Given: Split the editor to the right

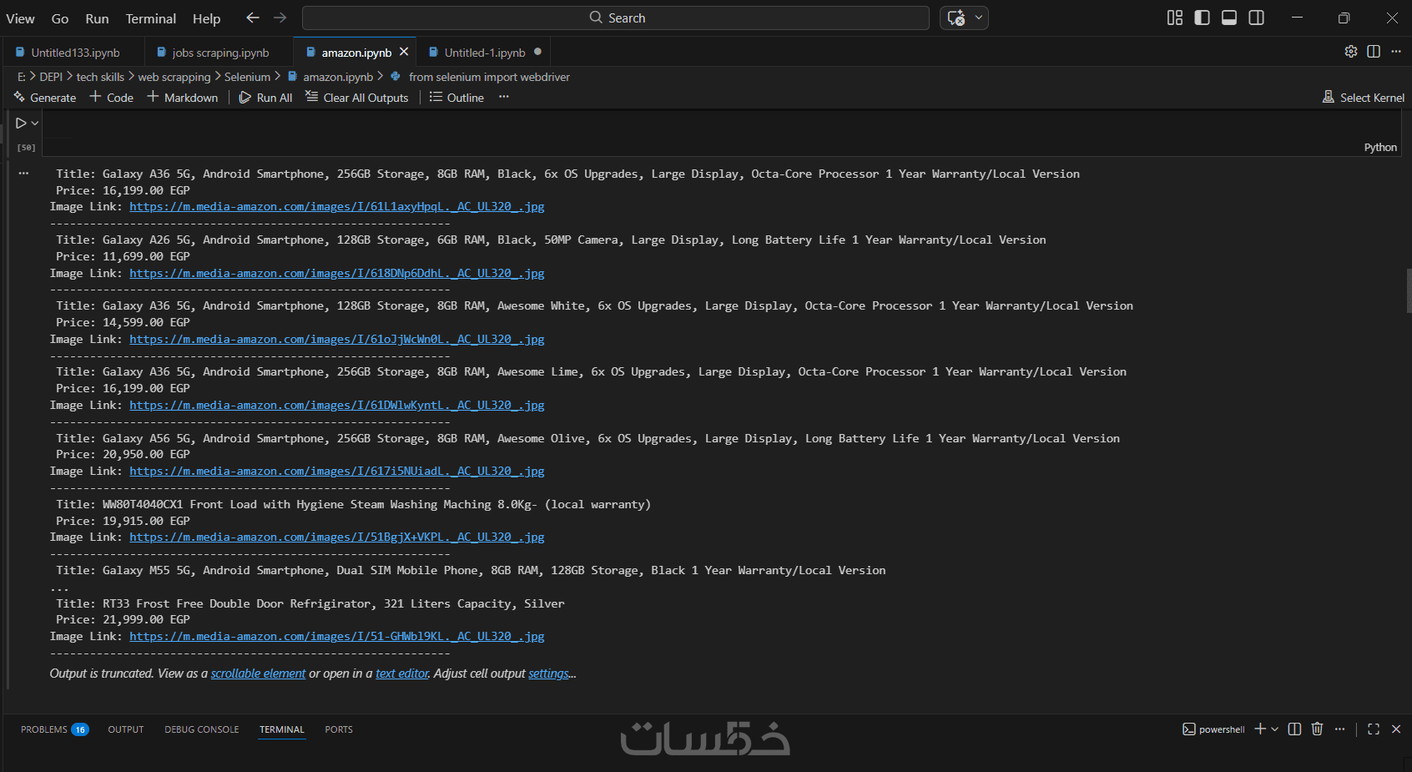Looking at the screenshot, I should (x=1374, y=52).
